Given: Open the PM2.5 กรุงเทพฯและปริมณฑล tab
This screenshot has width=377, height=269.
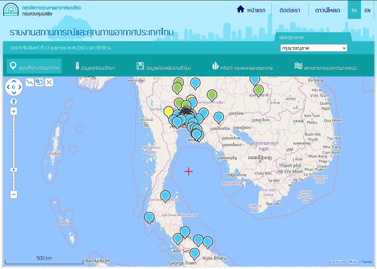Looking at the screenshot, I should (242, 66).
